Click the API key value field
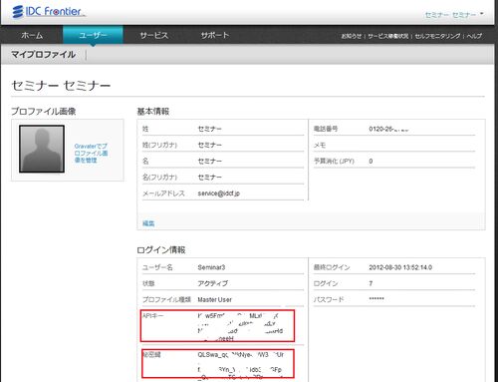The width and height of the screenshot is (498, 382). [x=240, y=327]
